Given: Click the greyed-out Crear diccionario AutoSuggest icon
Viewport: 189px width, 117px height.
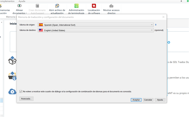Looking at the screenshot, I should click(38, 6).
